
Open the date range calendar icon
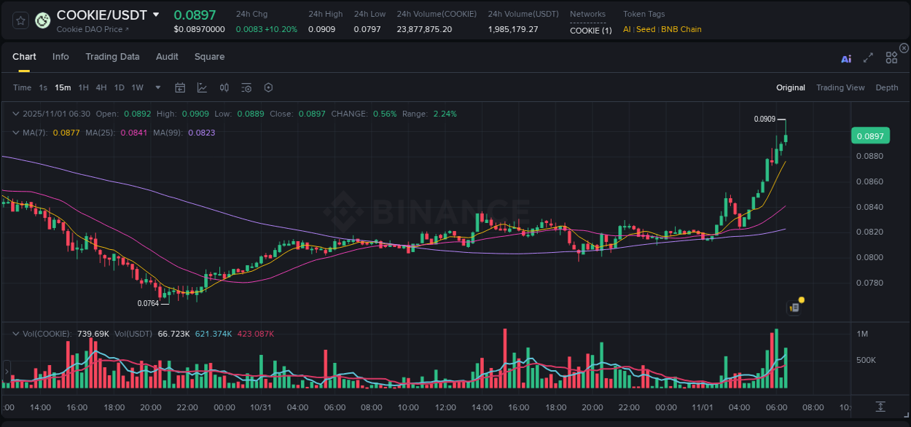pyautogui.click(x=180, y=87)
